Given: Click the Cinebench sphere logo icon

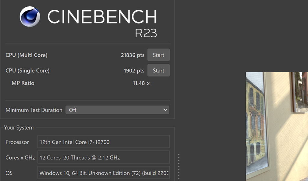Looking at the screenshot, I should [x=30, y=17].
